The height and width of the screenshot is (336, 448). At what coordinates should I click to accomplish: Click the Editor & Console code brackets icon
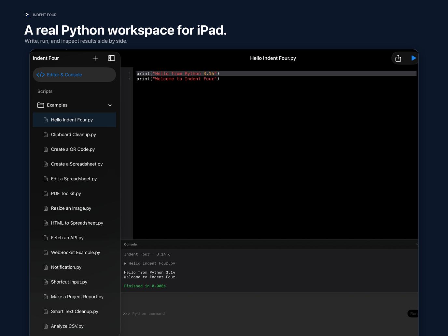[x=41, y=75]
